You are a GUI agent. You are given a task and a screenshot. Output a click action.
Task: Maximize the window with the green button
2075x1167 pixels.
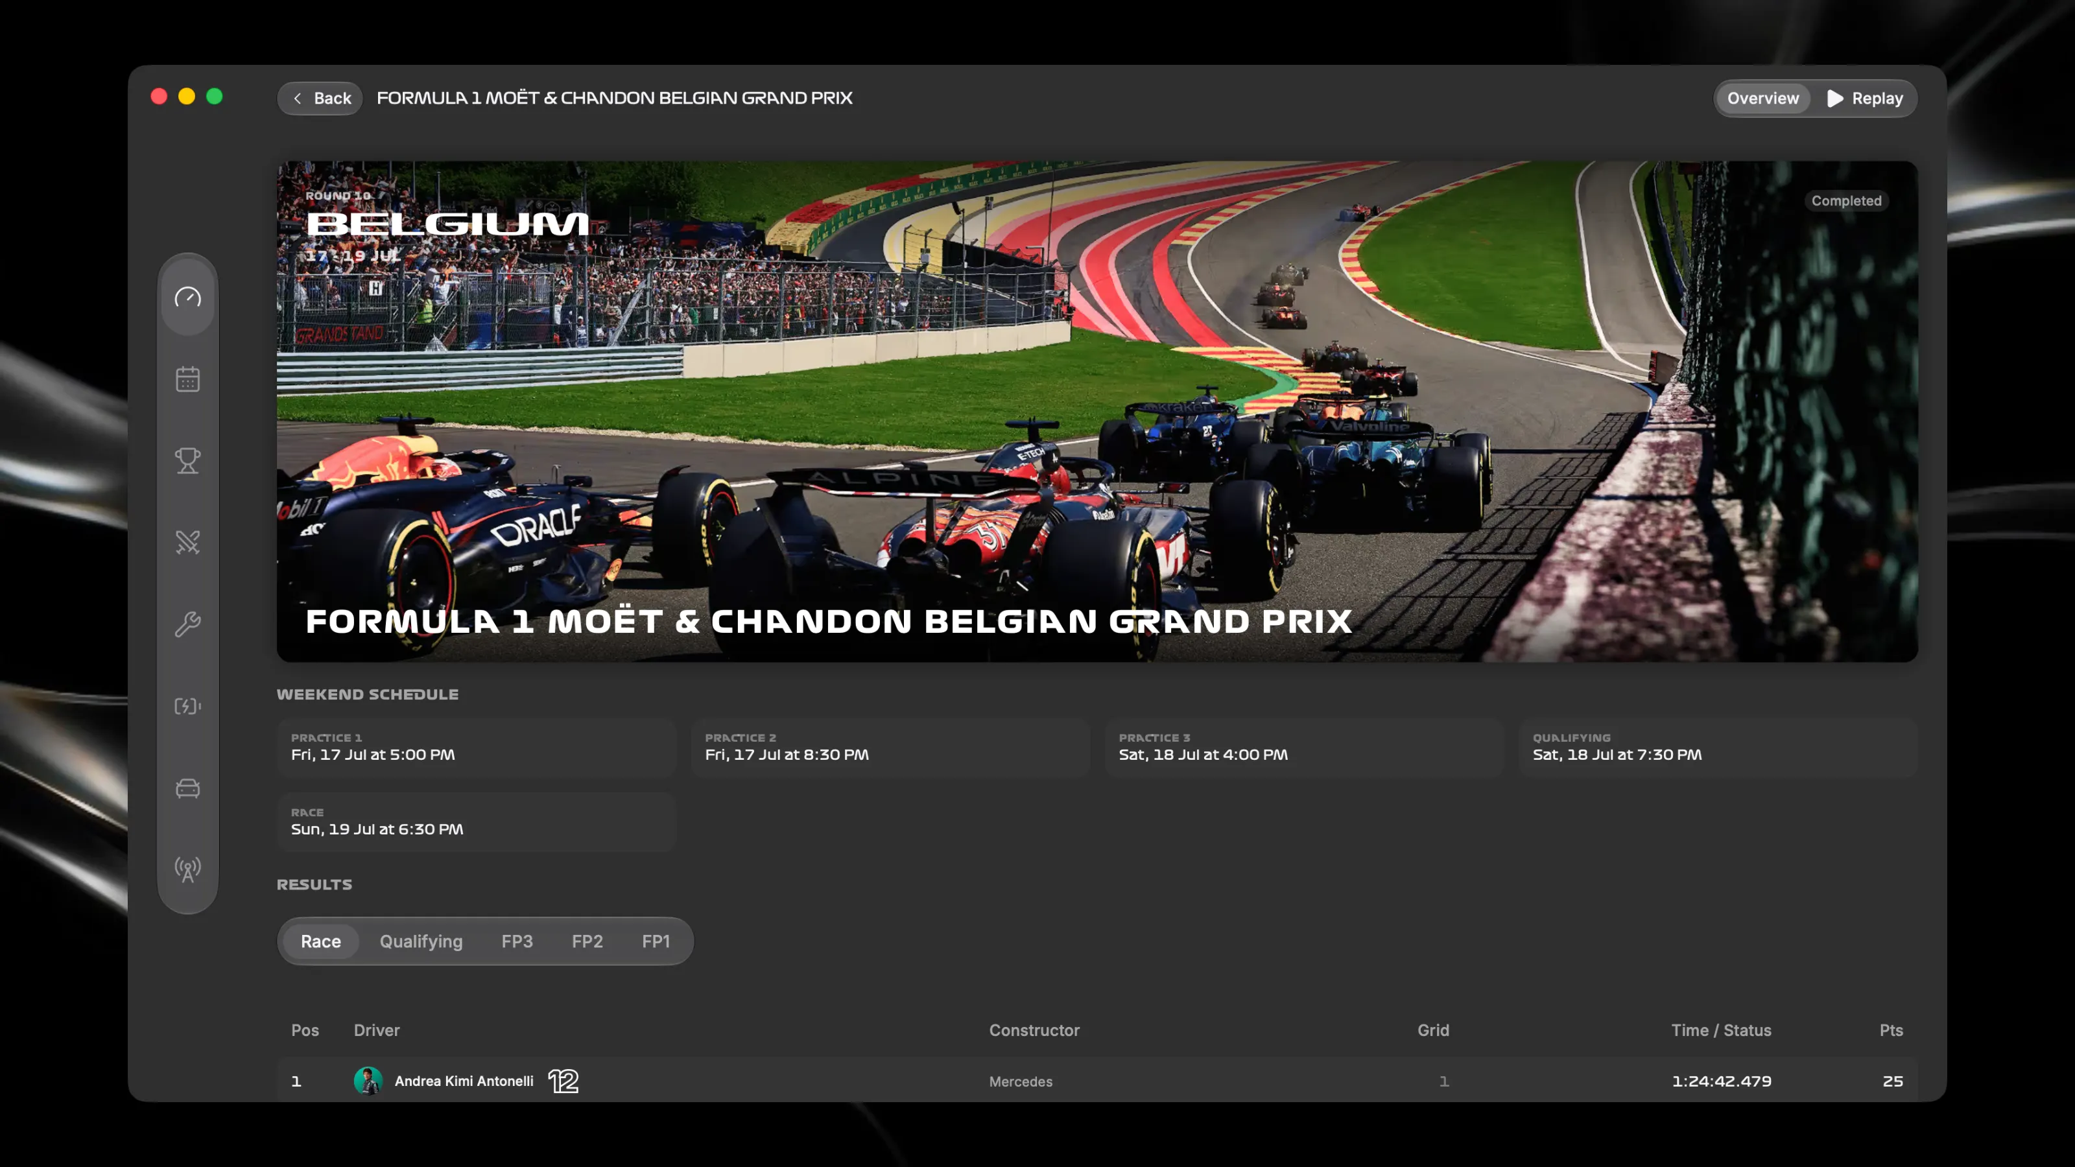click(x=214, y=97)
